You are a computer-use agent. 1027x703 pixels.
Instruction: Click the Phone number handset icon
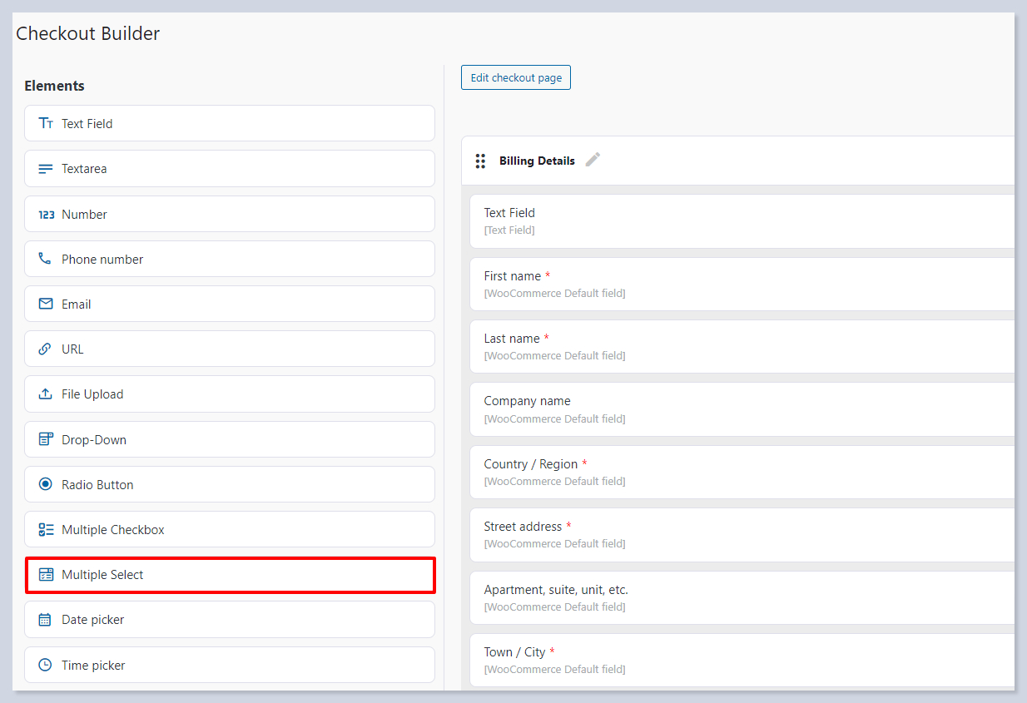(x=45, y=259)
